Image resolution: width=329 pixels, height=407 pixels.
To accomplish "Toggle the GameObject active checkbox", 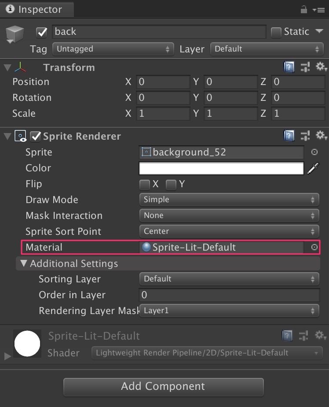I will [41, 32].
